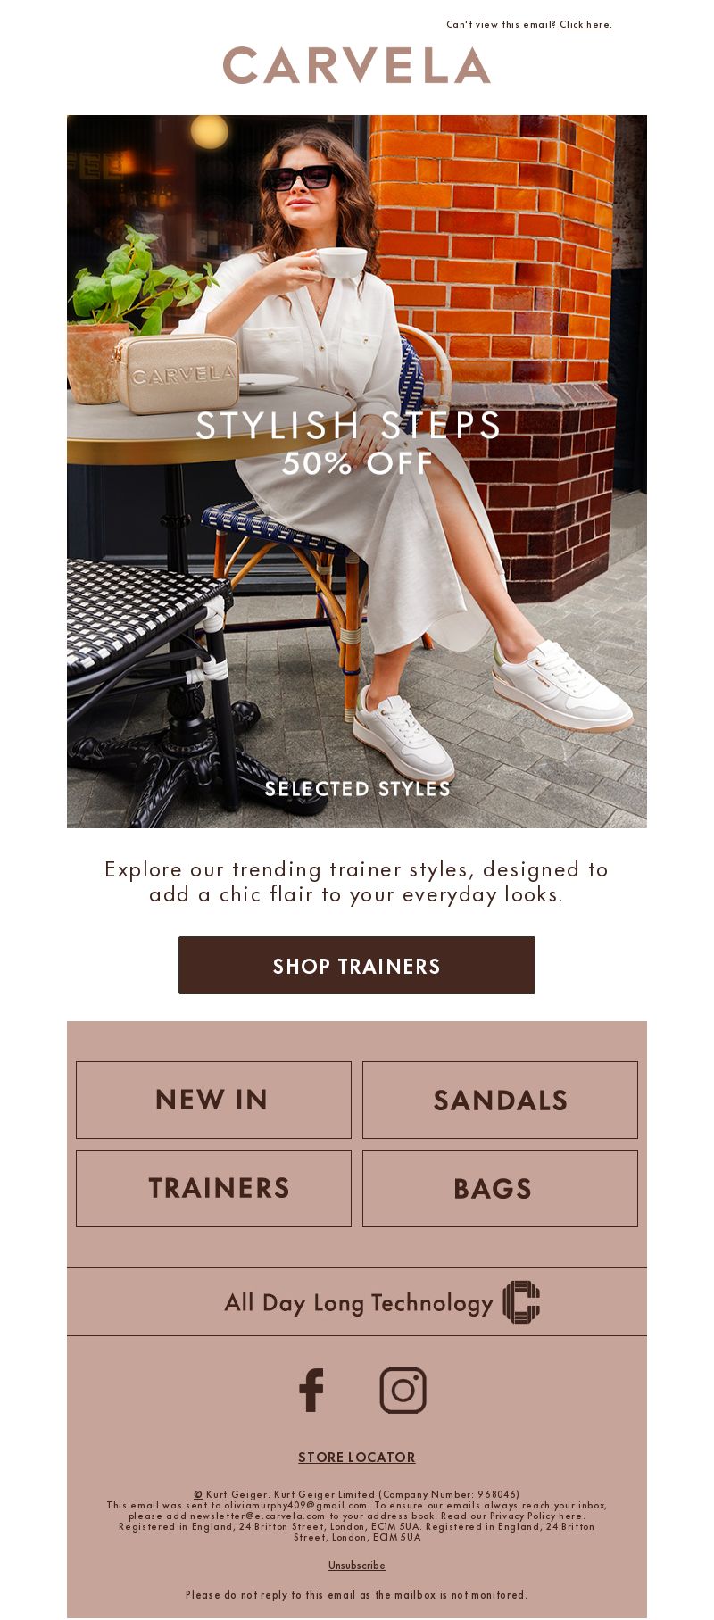Open the NEW IN category

[x=213, y=1100]
